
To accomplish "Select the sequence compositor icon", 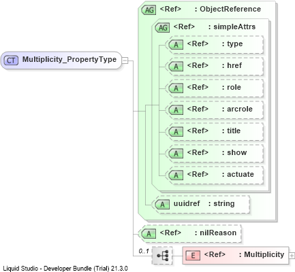I will coord(162,256).
